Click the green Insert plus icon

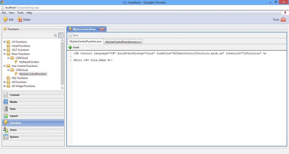(x=70, y=47)
